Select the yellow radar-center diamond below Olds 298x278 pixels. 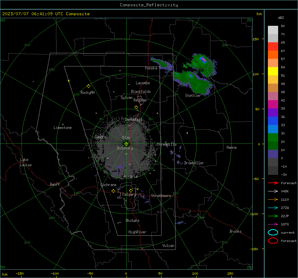coord(126,144)
